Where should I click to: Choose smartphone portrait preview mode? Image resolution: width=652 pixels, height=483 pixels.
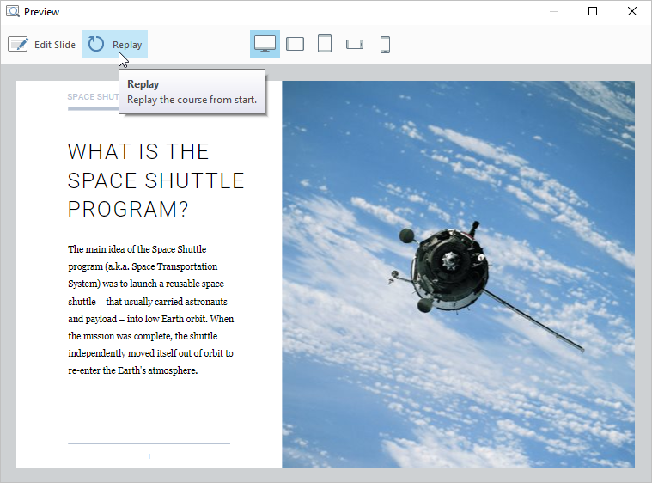point(385,44)
